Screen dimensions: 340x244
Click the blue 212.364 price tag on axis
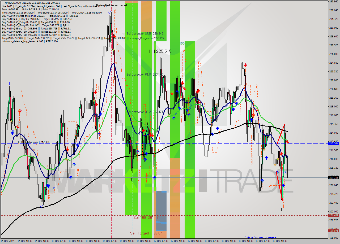click(x=334, y=143)
